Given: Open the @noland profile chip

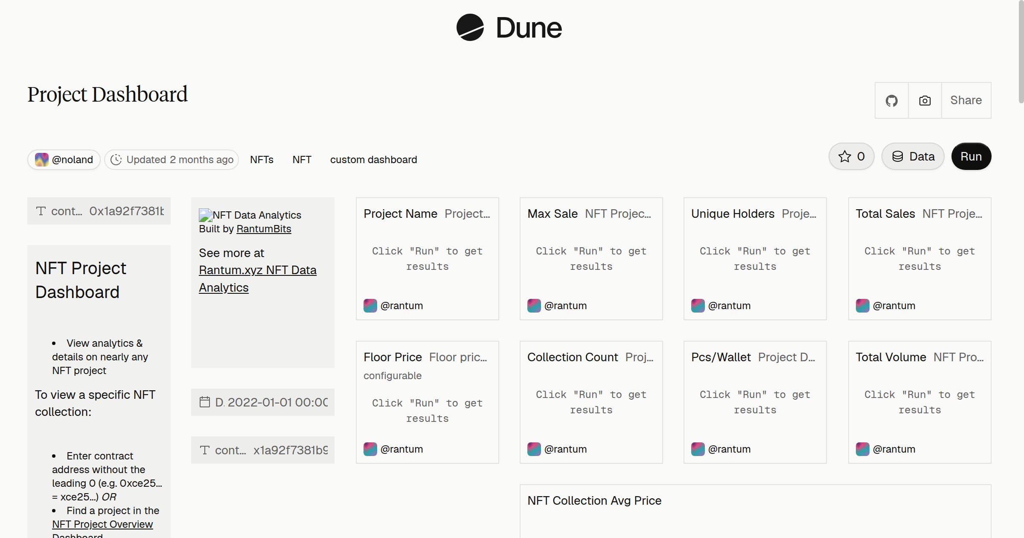Looking at the screenshot, I should 64,160.
